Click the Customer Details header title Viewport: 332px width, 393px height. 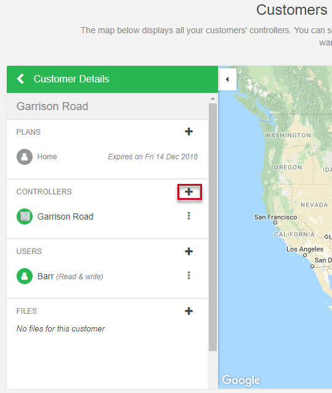click(x=71, y=79)
